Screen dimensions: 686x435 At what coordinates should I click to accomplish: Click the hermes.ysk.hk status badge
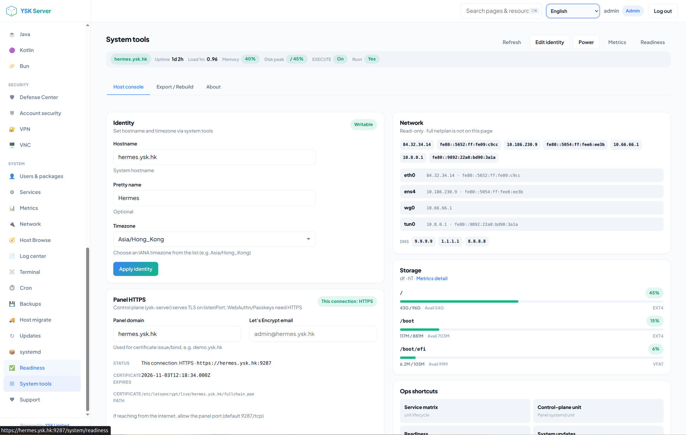coord(131,59)
